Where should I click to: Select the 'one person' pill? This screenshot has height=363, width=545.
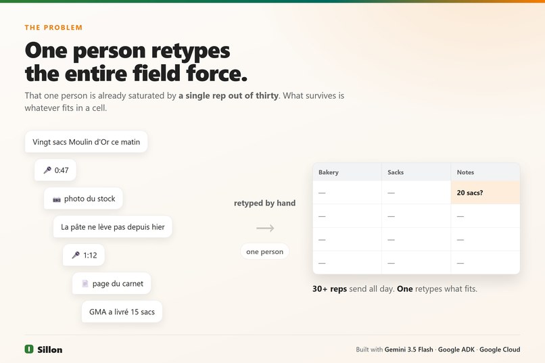tap(265, 251)
